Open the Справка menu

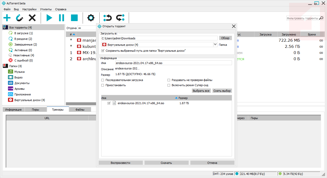61,9
